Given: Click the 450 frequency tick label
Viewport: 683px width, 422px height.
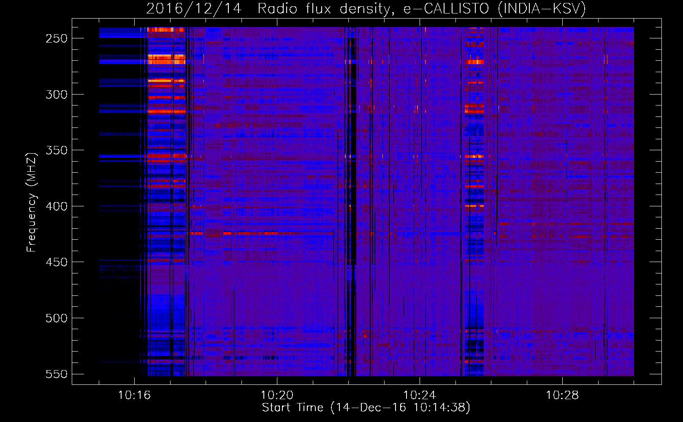Looking at the screenshot, I should click(x=57, y=262).
